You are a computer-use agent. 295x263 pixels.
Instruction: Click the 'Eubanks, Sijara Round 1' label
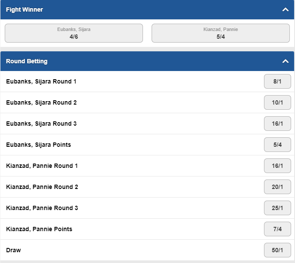pyautogui.click(x=41, y=81)
